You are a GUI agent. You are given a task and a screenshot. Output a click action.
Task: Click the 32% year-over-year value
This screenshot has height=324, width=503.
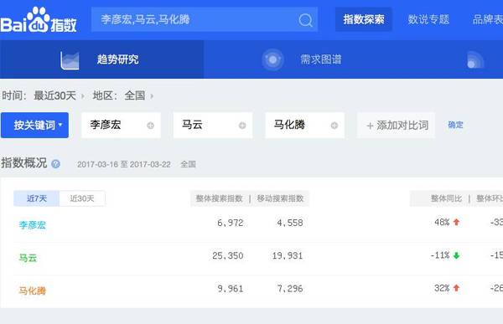tap(442, 288)
